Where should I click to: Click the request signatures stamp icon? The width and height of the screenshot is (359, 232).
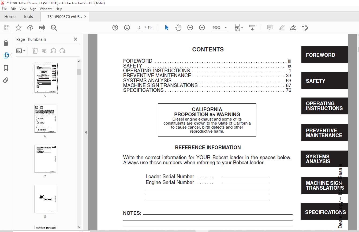pyautogui.click(x=305, y=28)
